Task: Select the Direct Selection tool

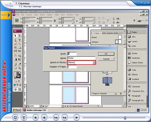Action: [20, 36]
